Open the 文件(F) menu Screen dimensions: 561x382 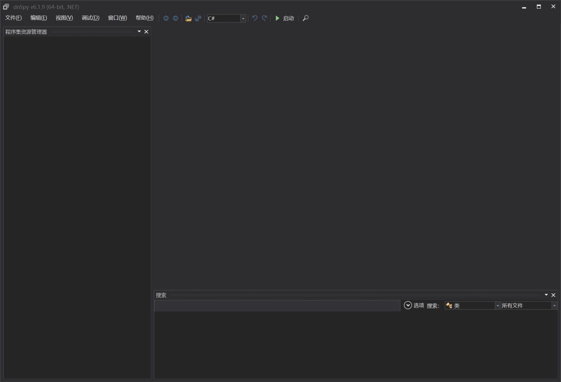click(x=14, y=18)
